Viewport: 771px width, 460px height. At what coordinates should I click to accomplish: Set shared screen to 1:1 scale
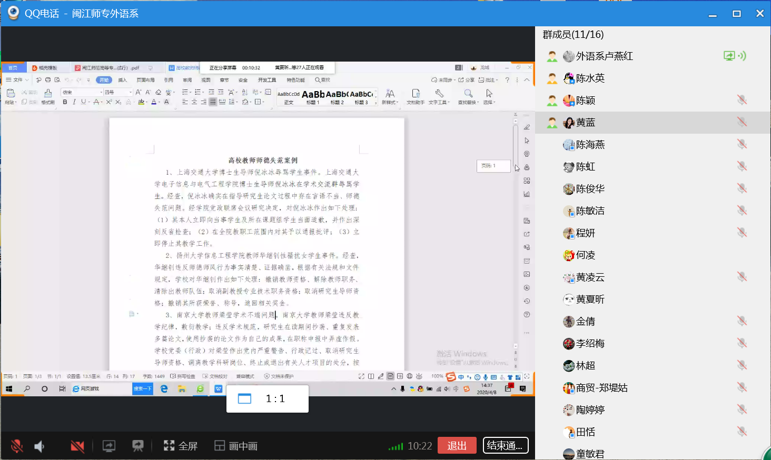click(268, 399)
